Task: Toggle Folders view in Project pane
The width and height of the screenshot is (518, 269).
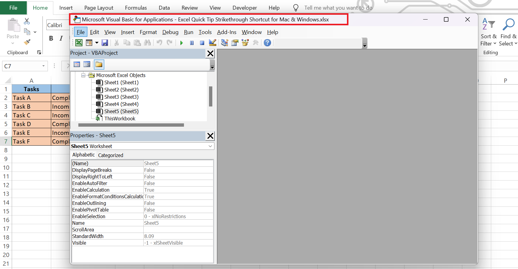Action: point(99,64)
